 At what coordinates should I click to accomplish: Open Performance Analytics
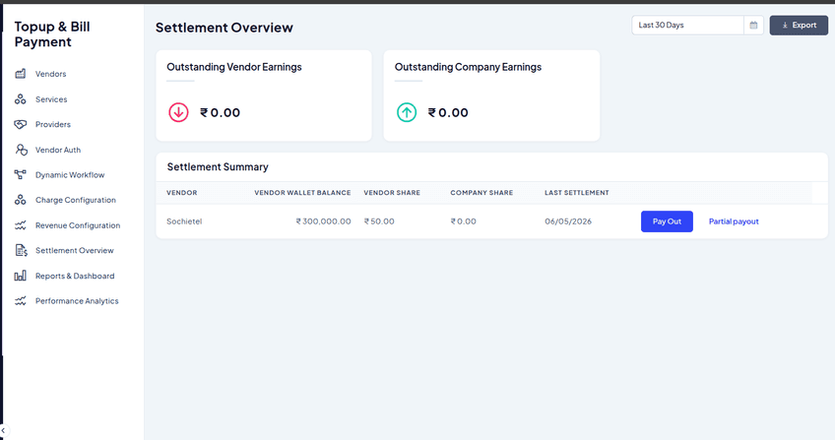[x=77, y=301]
